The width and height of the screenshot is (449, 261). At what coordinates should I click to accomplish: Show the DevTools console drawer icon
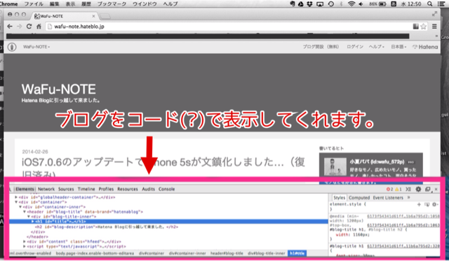coord(408,189)
